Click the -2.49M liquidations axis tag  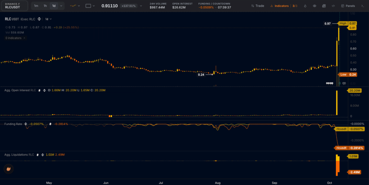(354, 172)
